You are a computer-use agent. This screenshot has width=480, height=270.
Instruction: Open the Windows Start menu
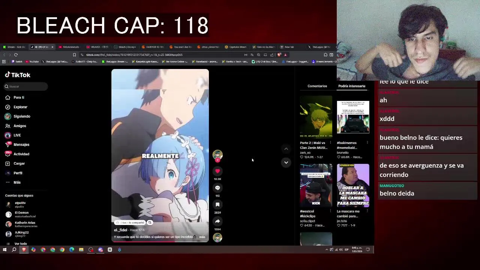[x=4, y=250]
